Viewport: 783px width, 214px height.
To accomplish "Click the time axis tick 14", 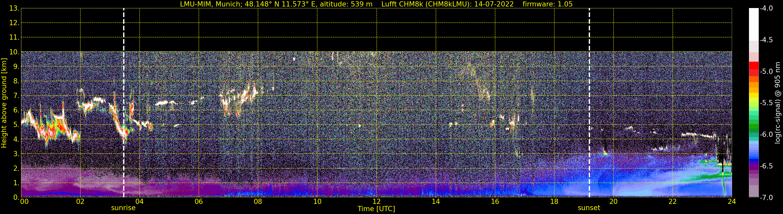I will (436, 202).
